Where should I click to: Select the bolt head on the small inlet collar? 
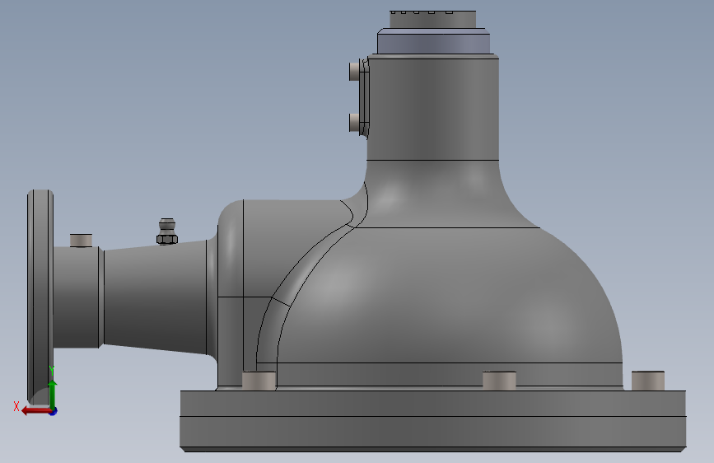[x=81, y=241]
